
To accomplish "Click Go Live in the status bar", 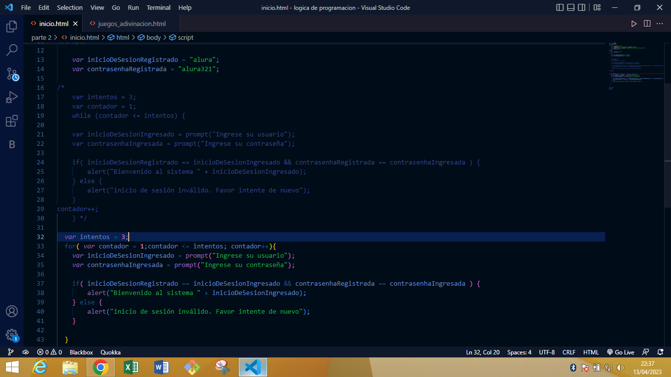I will pyautogui.click(x=620, y=352).
